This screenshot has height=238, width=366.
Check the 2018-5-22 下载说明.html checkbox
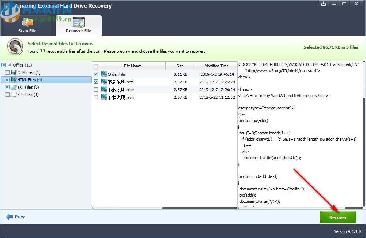(x=96, y=97)
